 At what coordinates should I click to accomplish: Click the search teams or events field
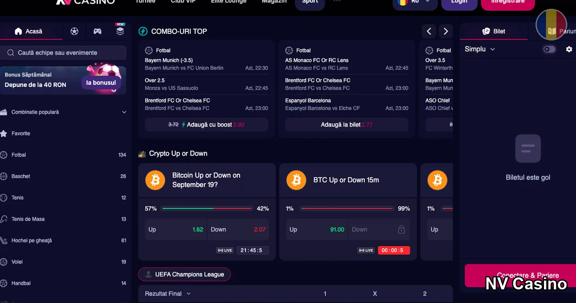point(63,52)
